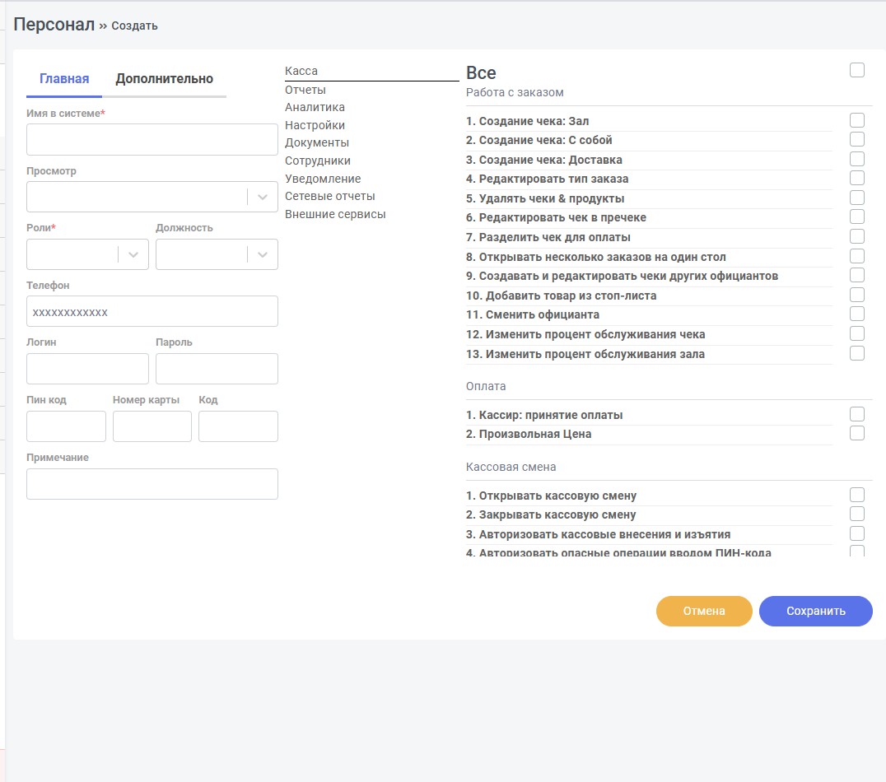Expand the 'Роли' dropdown
Screen dimensions: 886x782
click(87, 254)
